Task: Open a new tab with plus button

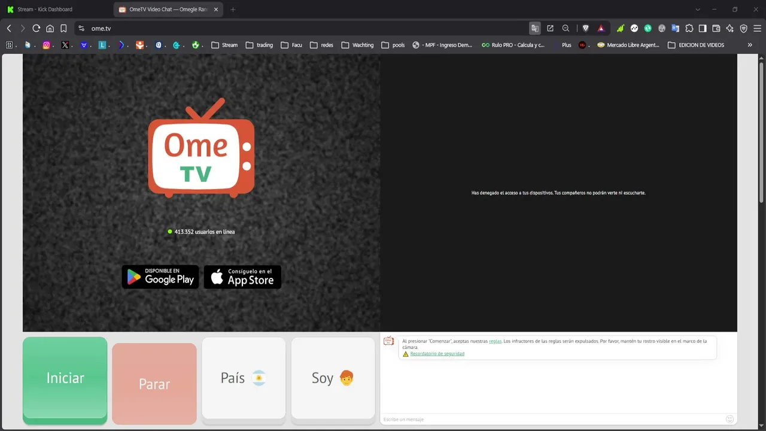Action: tap(233, 10)
